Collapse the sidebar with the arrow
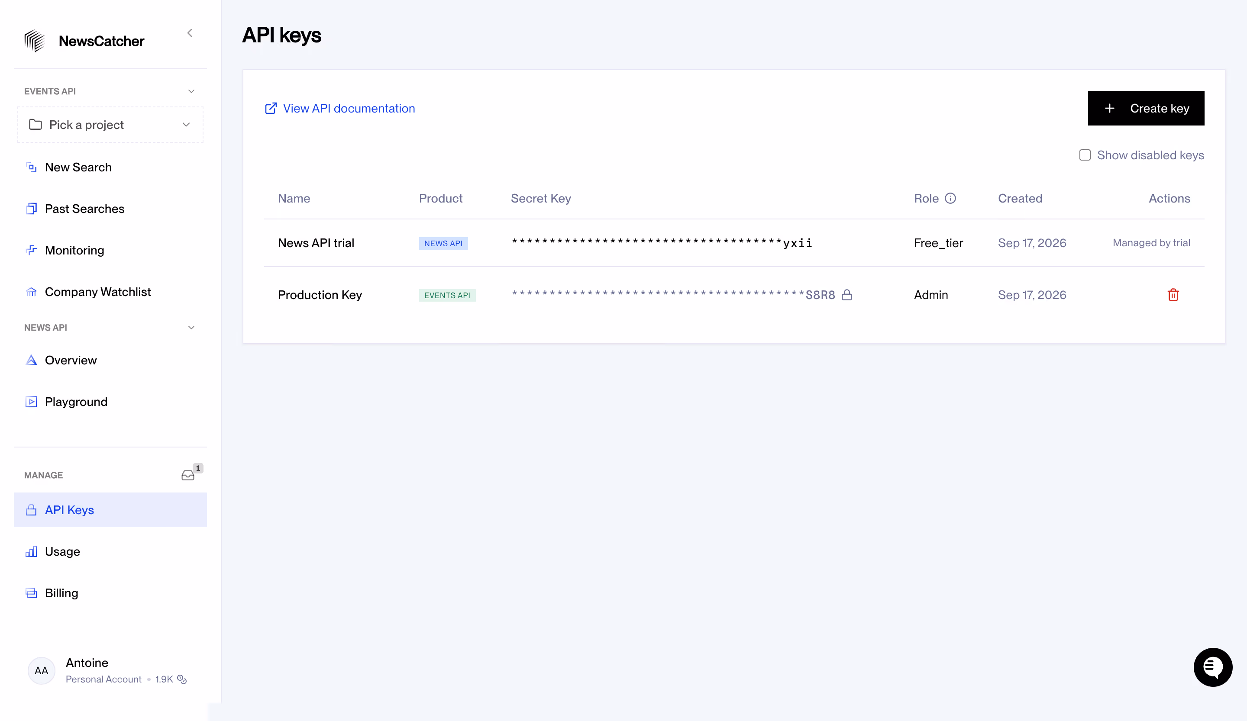1247x721 pixels. click(x=190, y=33)
